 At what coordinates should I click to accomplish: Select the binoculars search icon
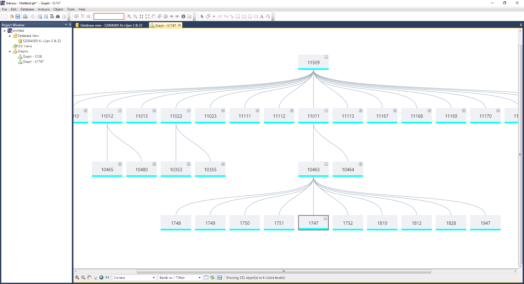coord(58,16)
